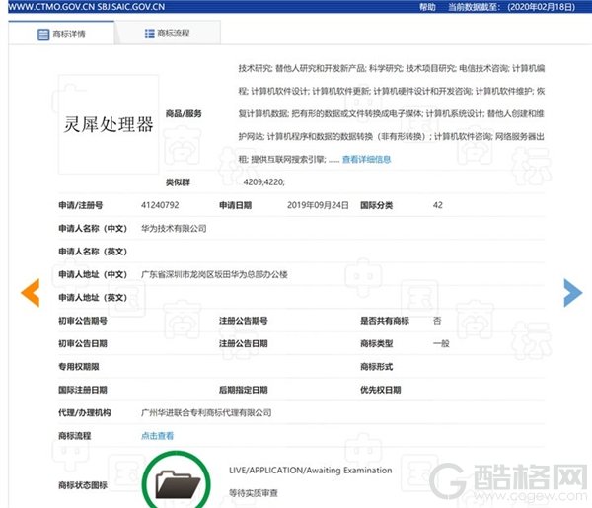
Task: Select status LIVE/APPLICATION/Awaiting Examination text
Action: click(x=311, y=471)
